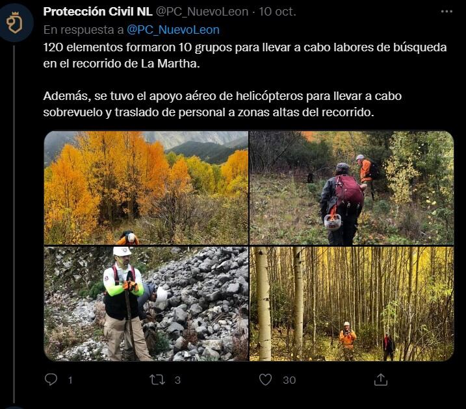Open photo of hikers with red backpack
The width and height of the screenshot is (466, 409).
352,188
